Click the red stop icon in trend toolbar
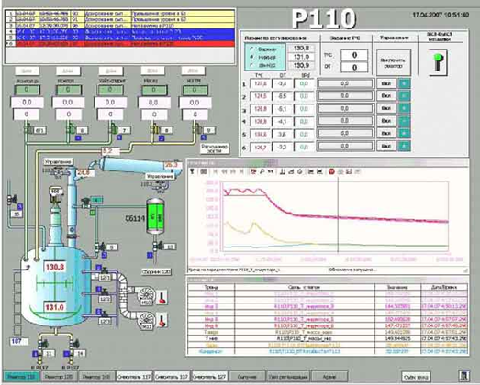Screen dimensions: 480x385 pyautogui.click(x=331, y=171)
